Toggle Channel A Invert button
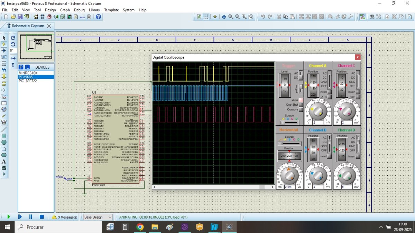Viewport: 415px width, 233px height. [x=330, y=92]
